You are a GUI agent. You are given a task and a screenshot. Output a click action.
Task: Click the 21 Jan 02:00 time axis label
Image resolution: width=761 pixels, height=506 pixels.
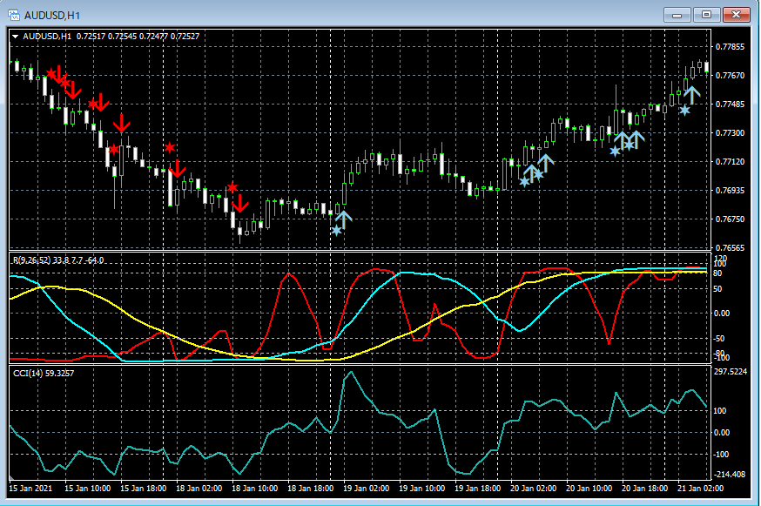[x=699, y=489]
